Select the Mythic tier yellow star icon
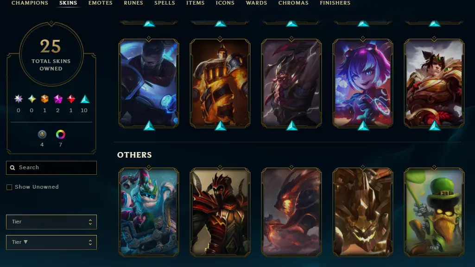Image resolution: width=475 pixels, height=267 pixels. (32, 99)
